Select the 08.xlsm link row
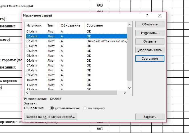The width and height of the screenshot is (189, 133). (77, 70)
